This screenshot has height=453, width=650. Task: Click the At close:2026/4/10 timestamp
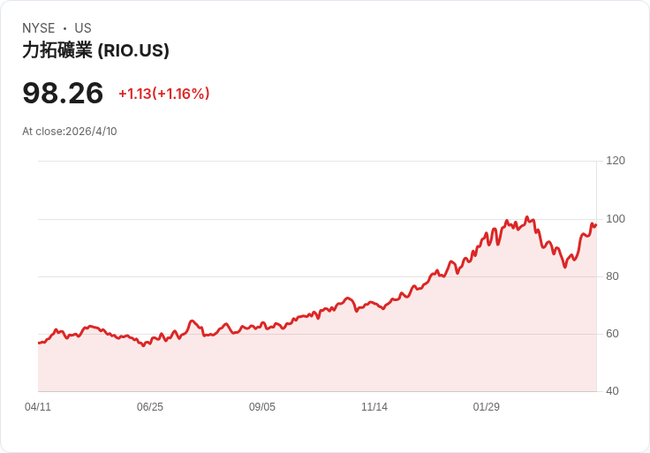pyautogui.click(x=70, y=132)
